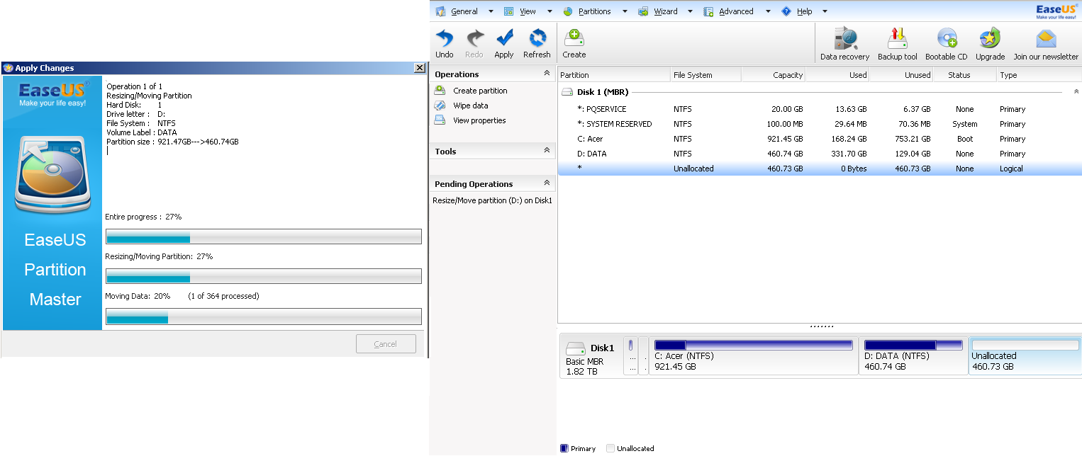Click the splitter handle above disk map

pos(821,326)
